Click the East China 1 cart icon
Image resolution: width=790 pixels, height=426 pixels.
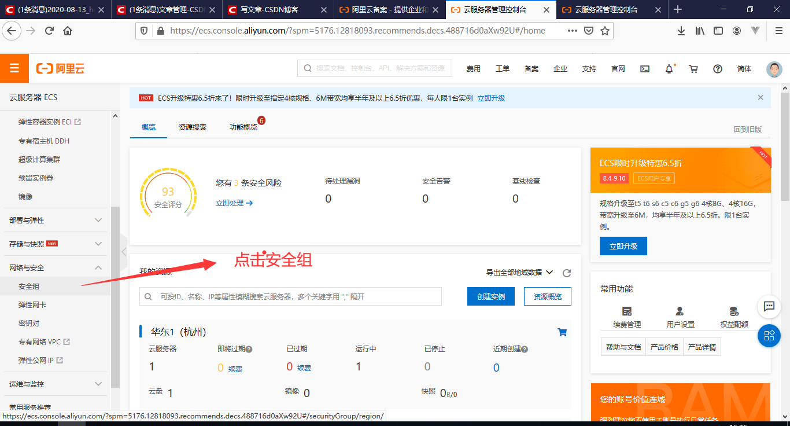pos(562,332)
